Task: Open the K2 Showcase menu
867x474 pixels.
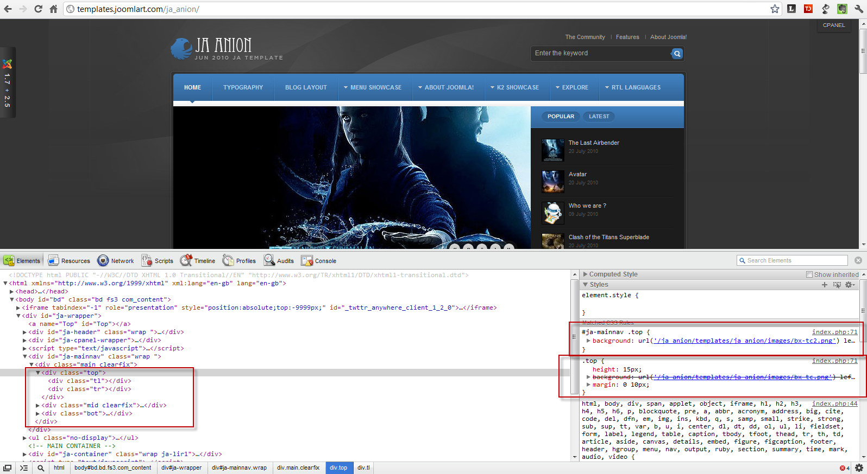Action: pyautogui.click(x=515, y=87)
